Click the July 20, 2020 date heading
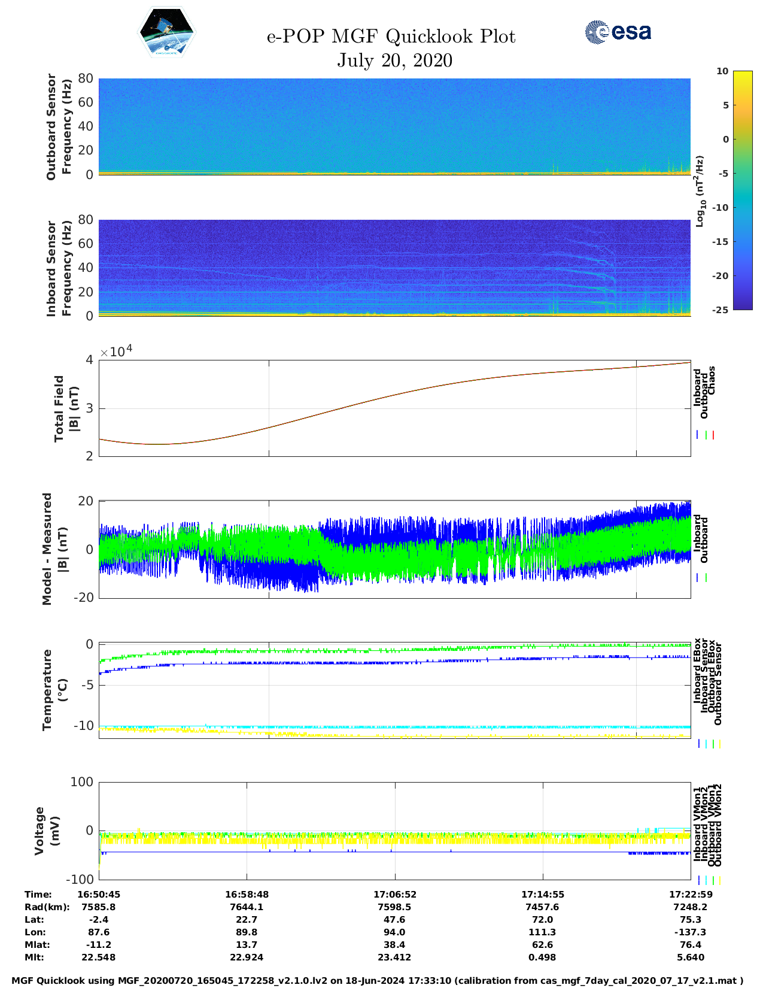This screenshot has height=988, width=763. click(394, 60)
